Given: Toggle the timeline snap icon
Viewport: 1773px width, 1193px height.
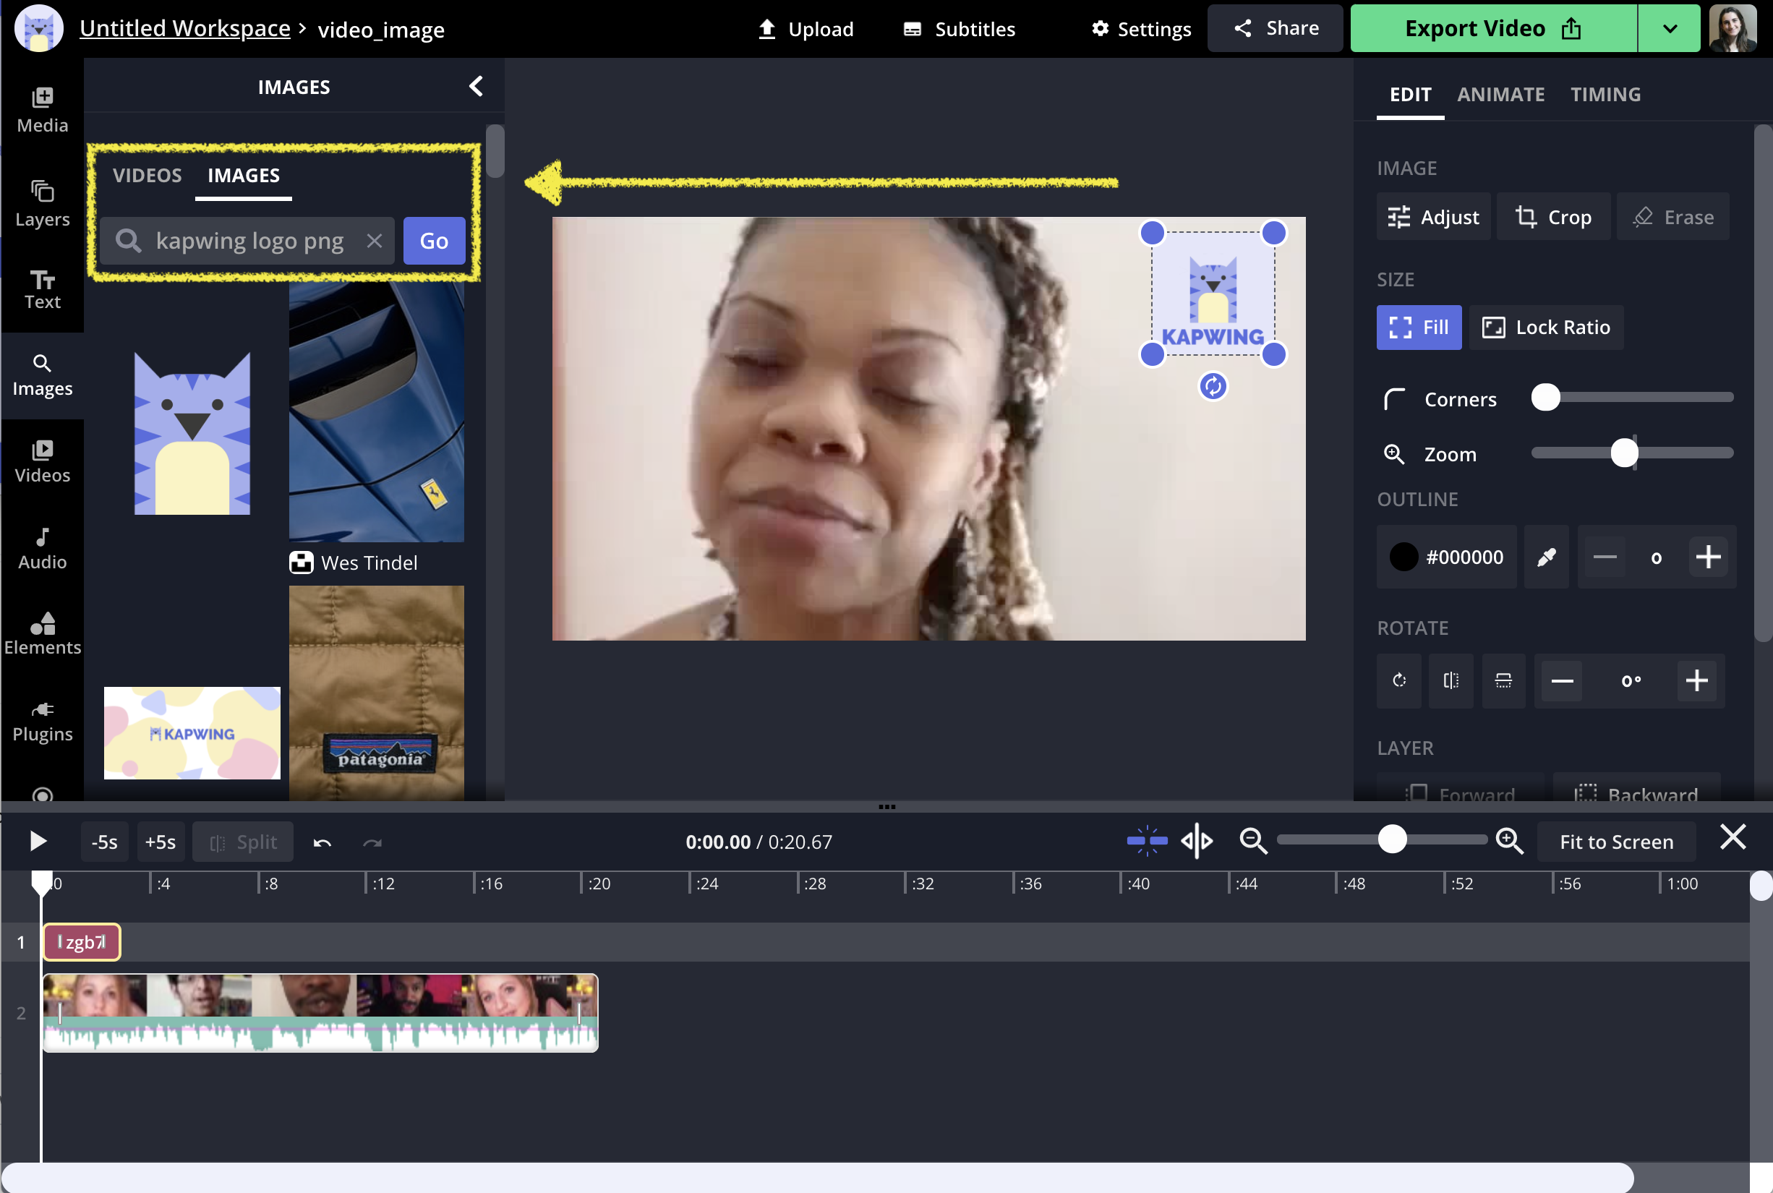Looking at the screenshot, I should [x=1147, y=841].
